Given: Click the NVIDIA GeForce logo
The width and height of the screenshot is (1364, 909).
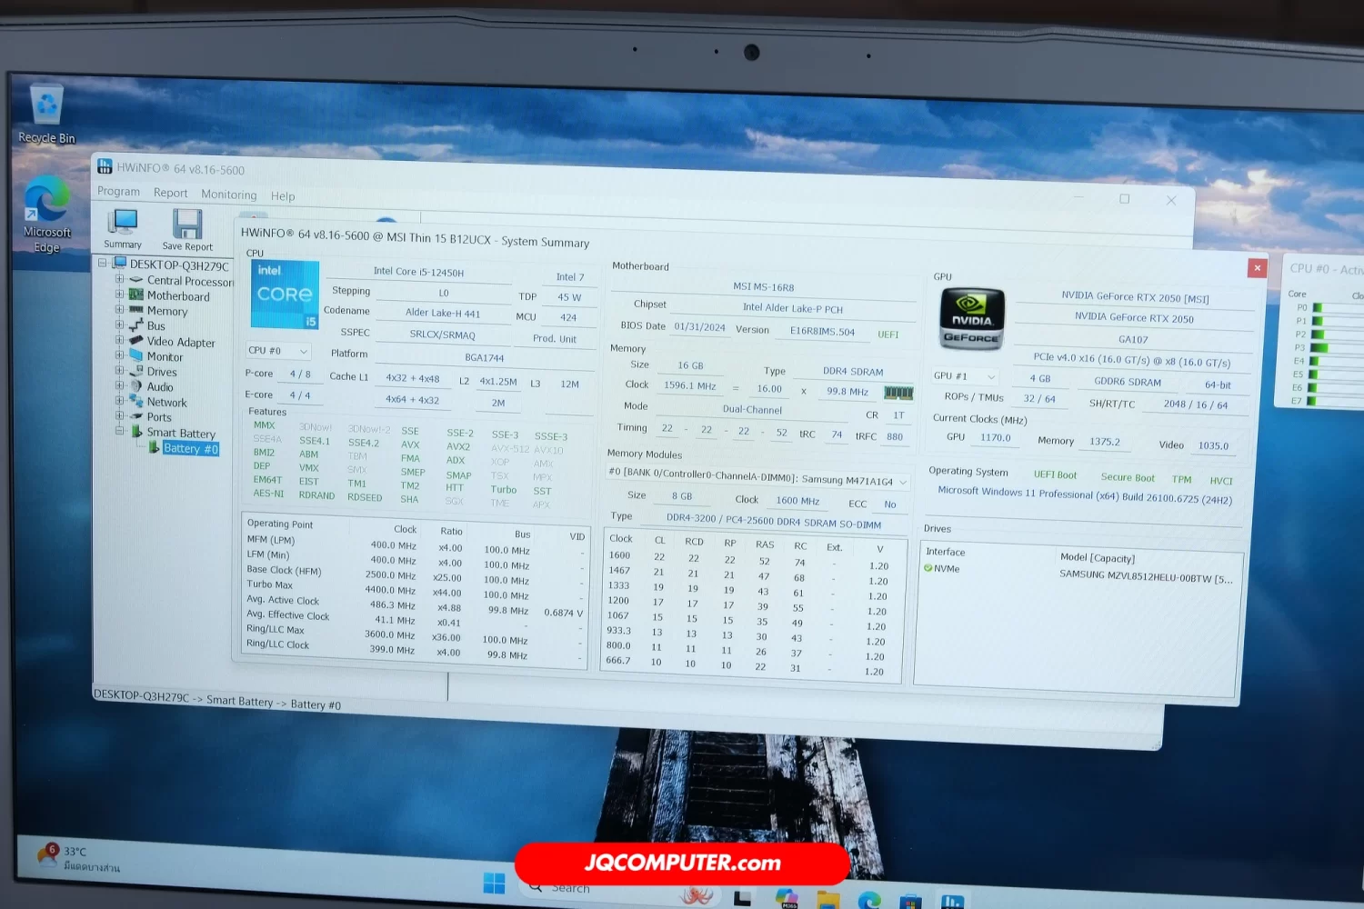Looking at the screenshot, I should click(x=971, y=319).
